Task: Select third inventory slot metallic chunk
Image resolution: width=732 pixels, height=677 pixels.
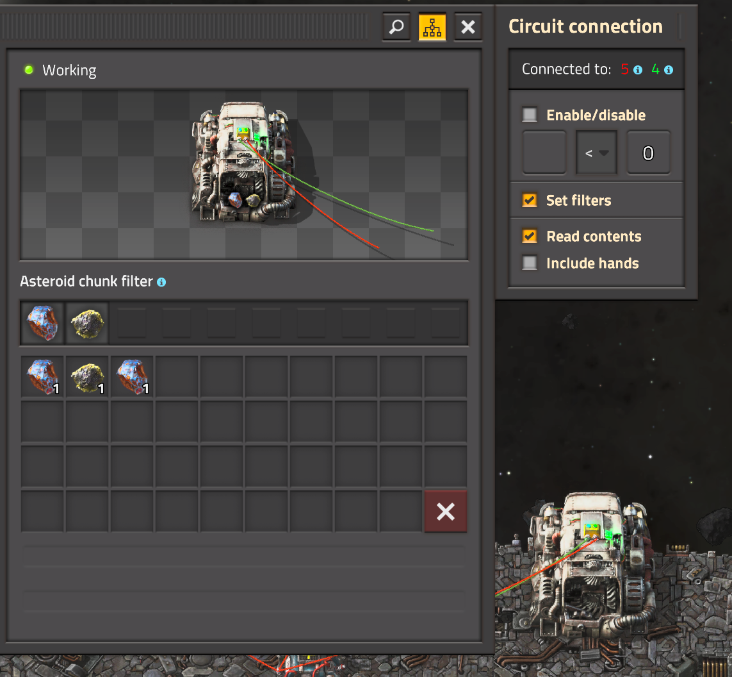Action: point(132,376)
